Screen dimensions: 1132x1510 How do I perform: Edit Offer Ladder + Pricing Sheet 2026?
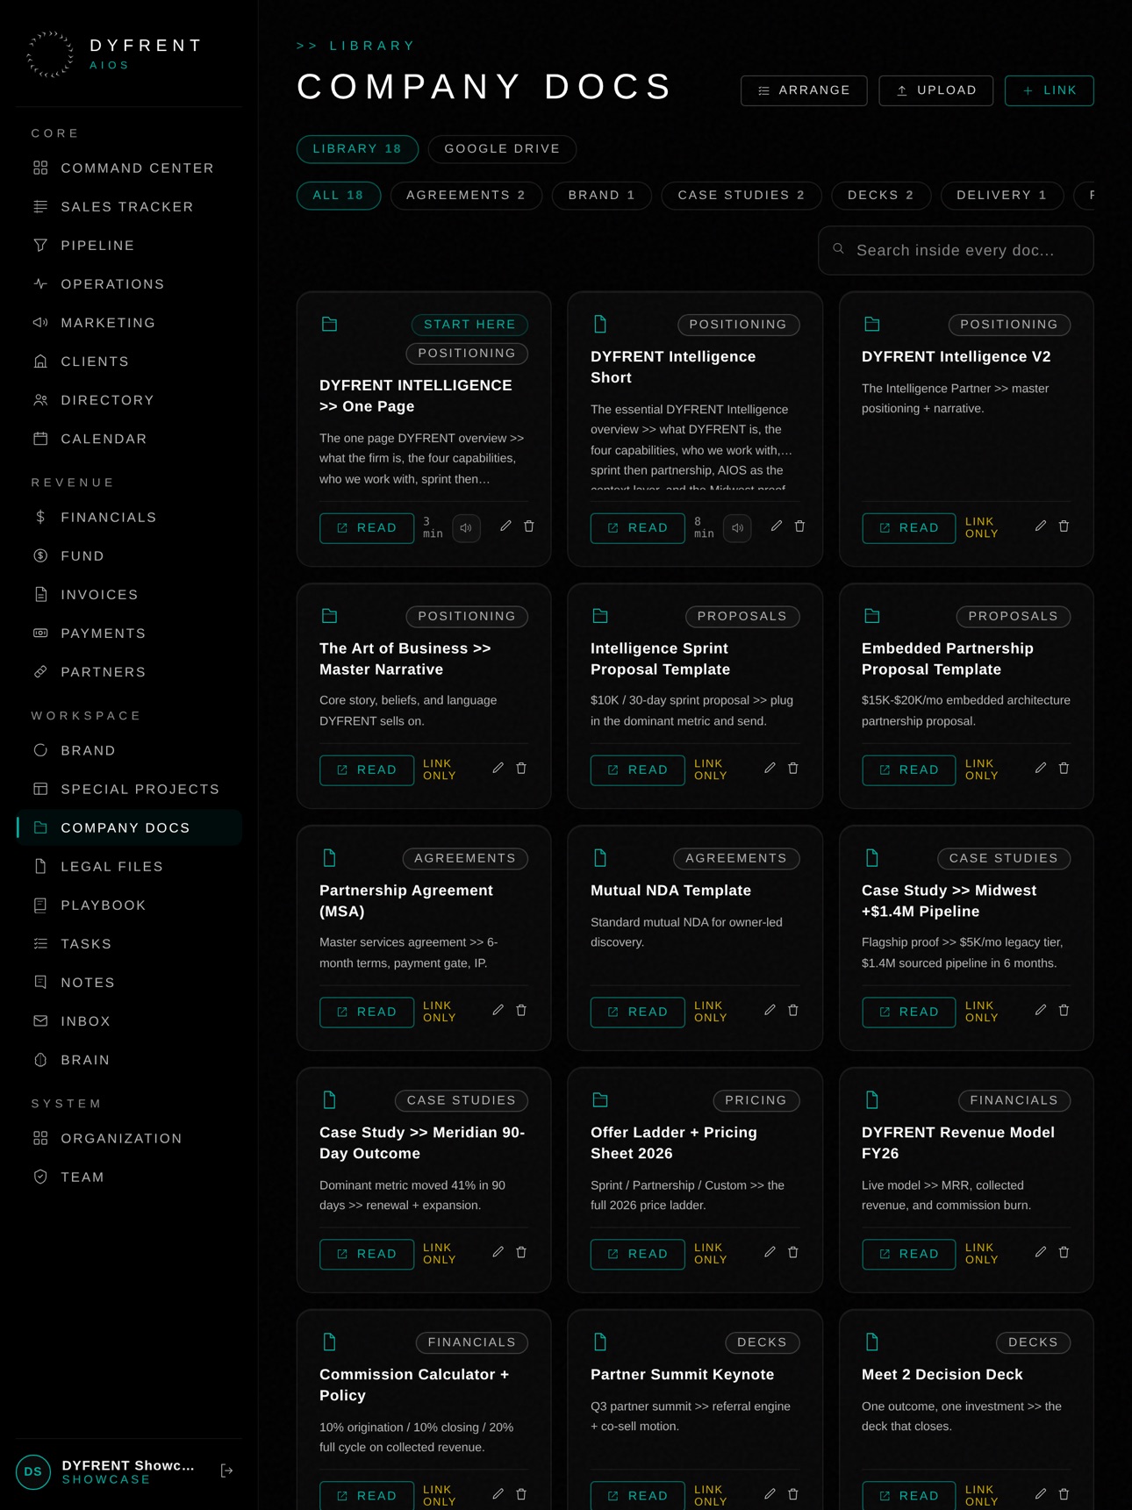click(x=770, y=1253)
